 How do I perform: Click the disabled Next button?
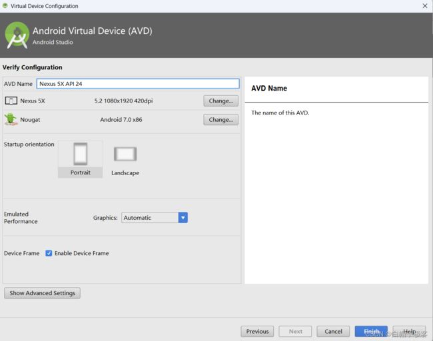point(295,331)
